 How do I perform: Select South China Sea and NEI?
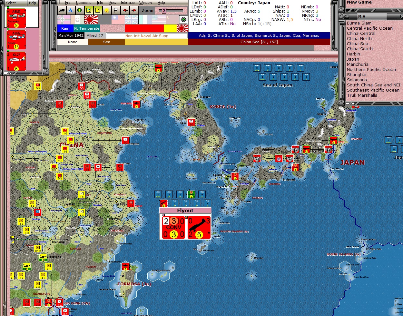pos(374,85)
